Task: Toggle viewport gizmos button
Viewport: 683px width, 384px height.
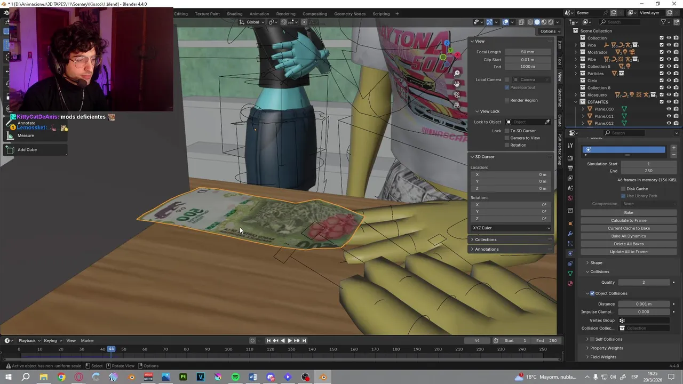Action: [x=489, y=22]
